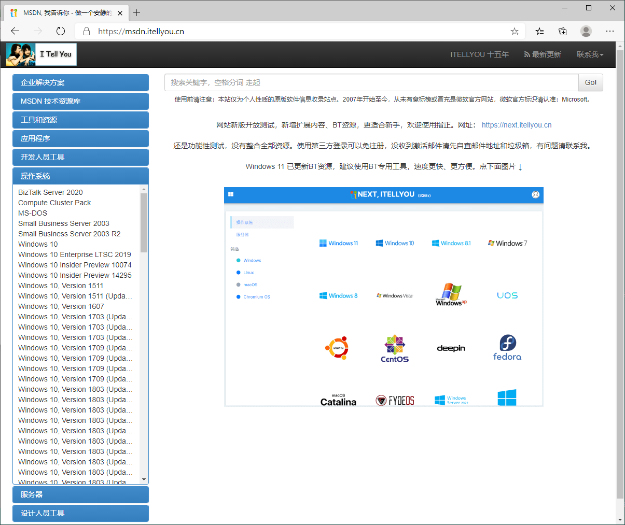The width and height of the screenshot is (625, 525).
Task: Expand the 服务器 category panel
Action: click(x=80, y=495)
